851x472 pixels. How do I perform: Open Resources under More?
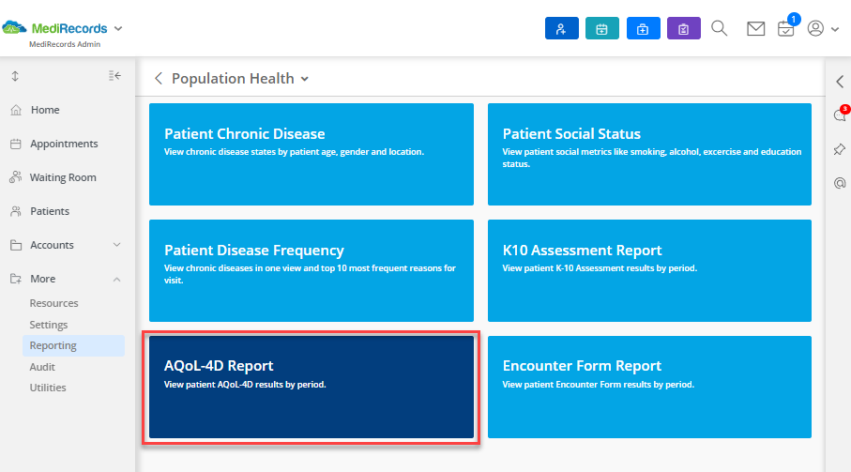click(x=53, y=303)
